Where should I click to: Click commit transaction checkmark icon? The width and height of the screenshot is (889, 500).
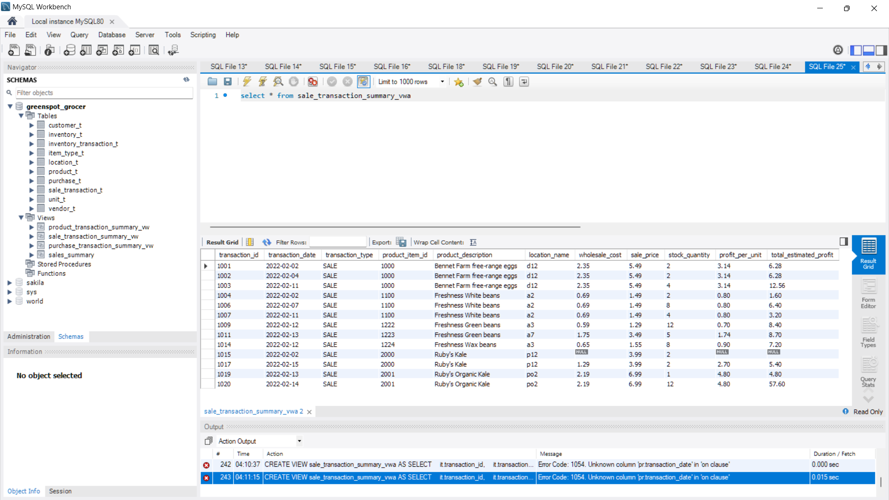[332, 81]
